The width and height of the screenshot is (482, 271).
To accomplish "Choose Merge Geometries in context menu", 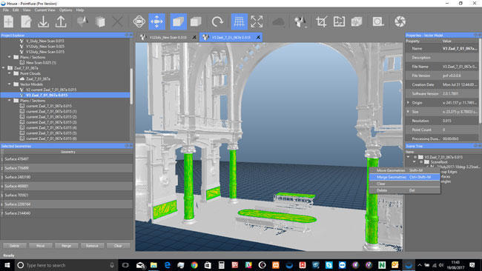I will point(404,177).
